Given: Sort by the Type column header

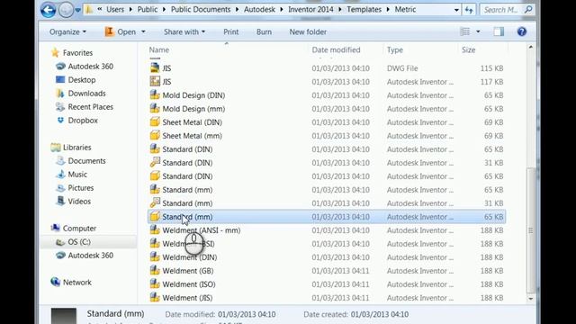Looking at the screenshot, I should point(395,50).
